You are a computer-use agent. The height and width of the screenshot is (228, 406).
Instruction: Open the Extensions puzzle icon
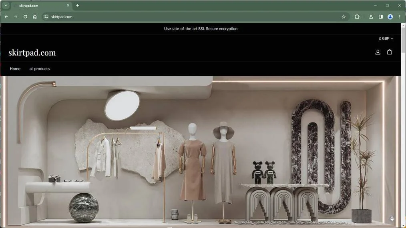point(357,17)
